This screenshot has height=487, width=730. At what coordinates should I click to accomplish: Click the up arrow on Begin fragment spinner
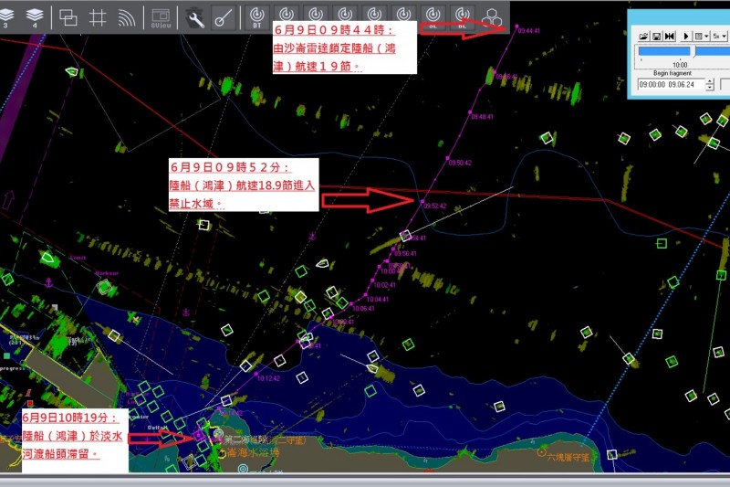pyautogui.click(x=709, y=81)
